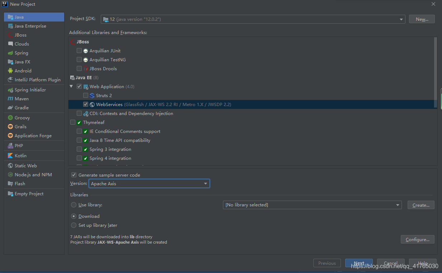This screenshot has height=273, width=442.
Task: Open the Project SDK dropdown
Action: 253,19
